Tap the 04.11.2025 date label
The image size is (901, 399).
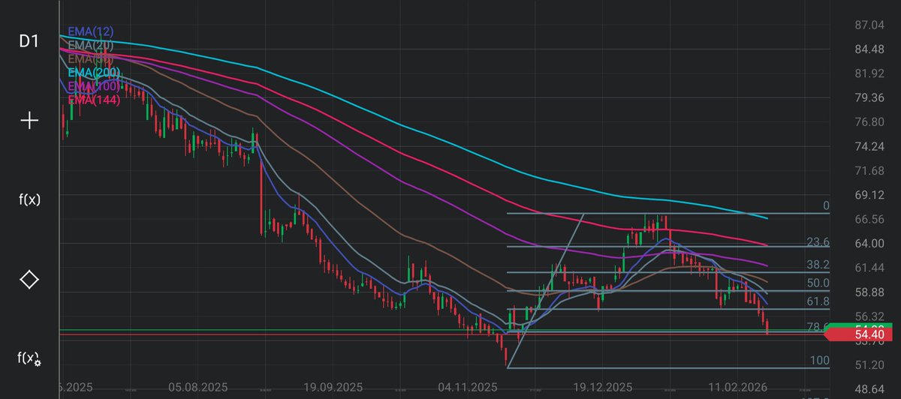tap(467, 388)
